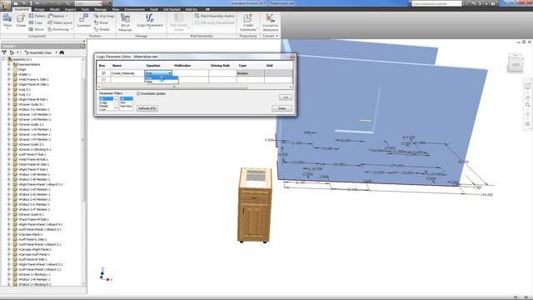Viewport: 533px width, 300px height.
Task: Open the Shrinkwrap dropdown arrow
Action: (x=72, y=29)
